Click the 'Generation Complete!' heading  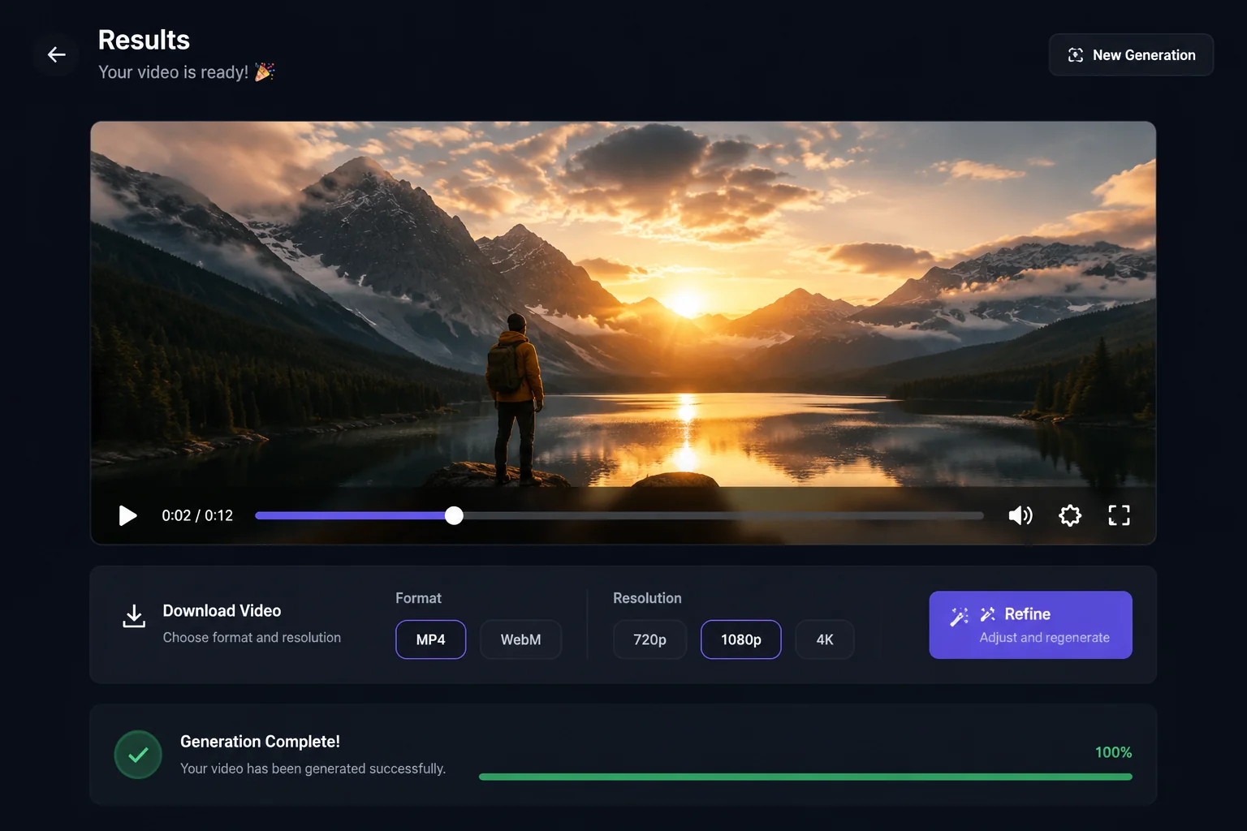click(260, 742)
